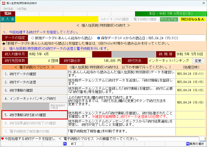Screen dimensions: 207x147
Task: Click step 2 納付データの送信
Action: (35, 82)
